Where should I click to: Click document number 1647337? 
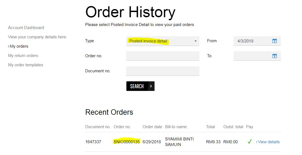(x=93, y=142)
